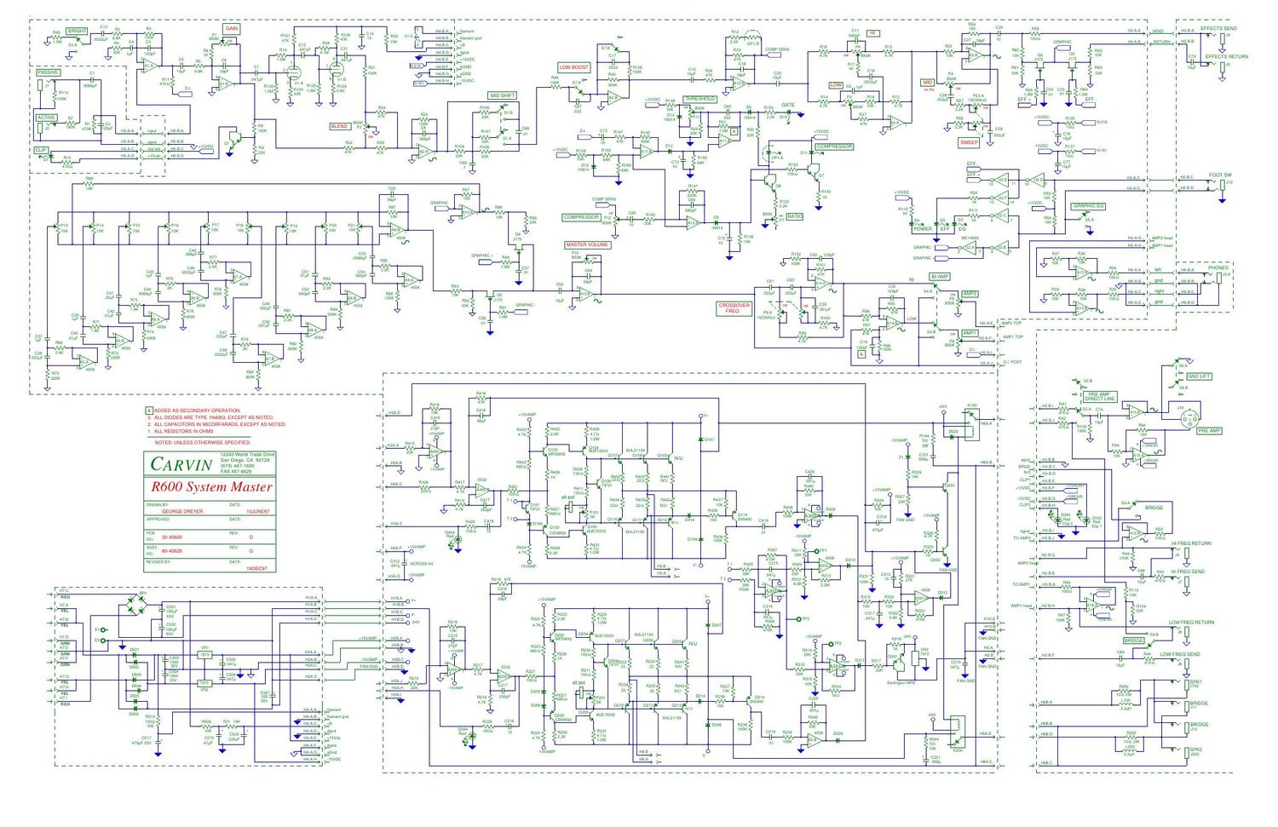Click the MID SHIFT label
Screen dimensions: 1278x827
point(502,95)
